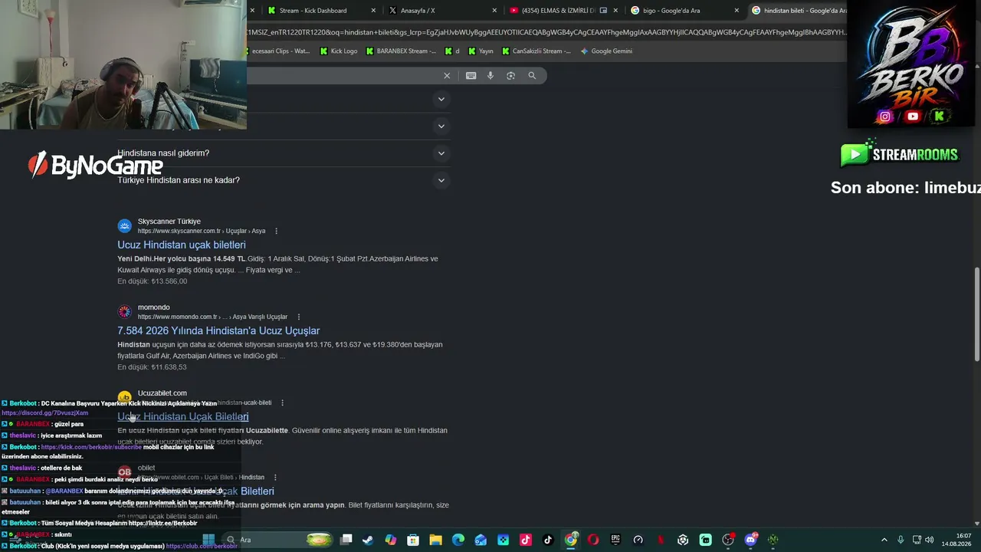Open the Kick Logo bookmark
This screenshot has width=981, height=552.
coord(339,51)
